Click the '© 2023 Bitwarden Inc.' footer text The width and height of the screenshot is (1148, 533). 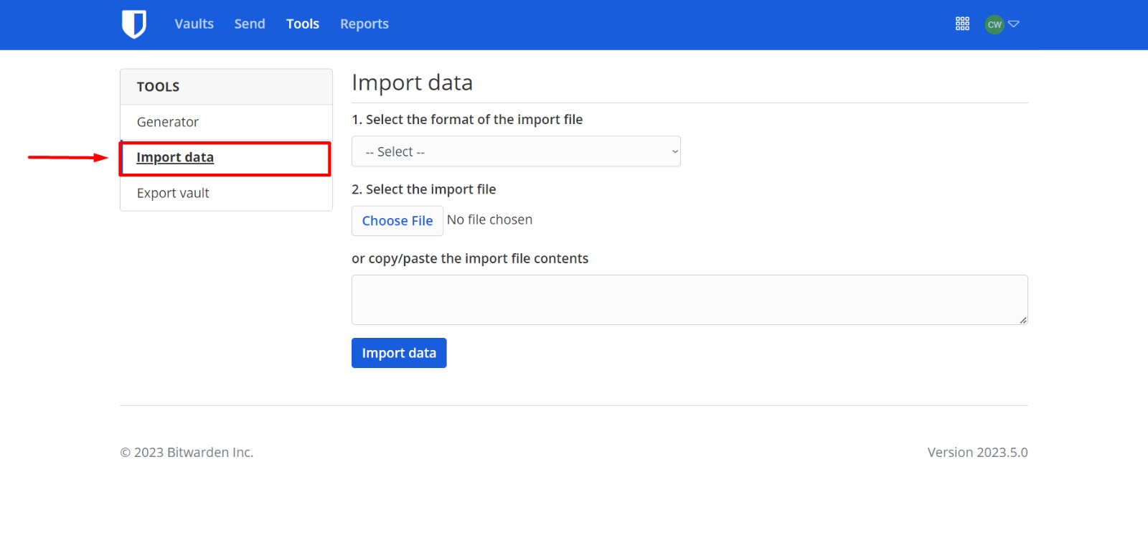[187, 453]
